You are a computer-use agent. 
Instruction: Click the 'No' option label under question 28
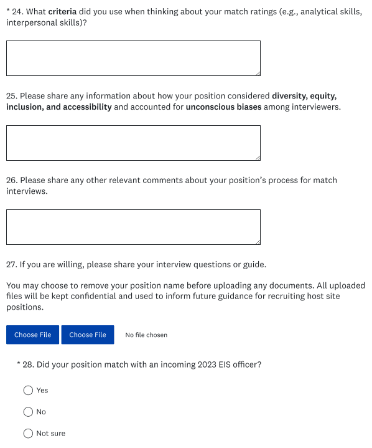tap(41, 412)
